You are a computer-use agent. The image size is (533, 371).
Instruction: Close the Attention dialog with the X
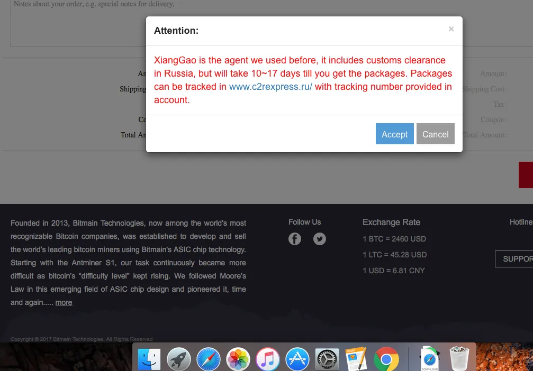pos(451,29)
